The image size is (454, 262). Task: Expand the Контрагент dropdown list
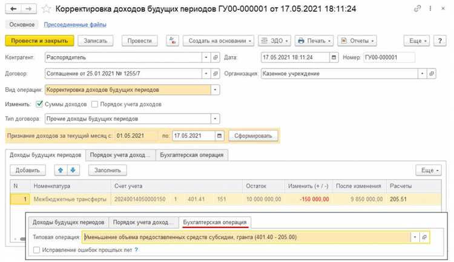[x=206, y=57]
